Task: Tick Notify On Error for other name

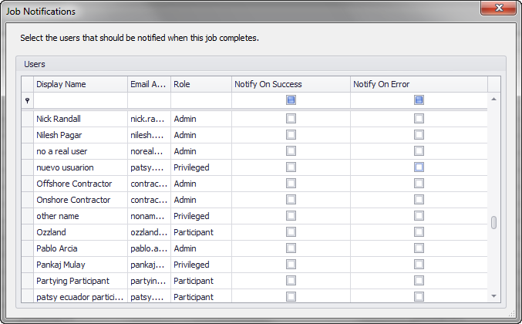Action: [419, 216]
